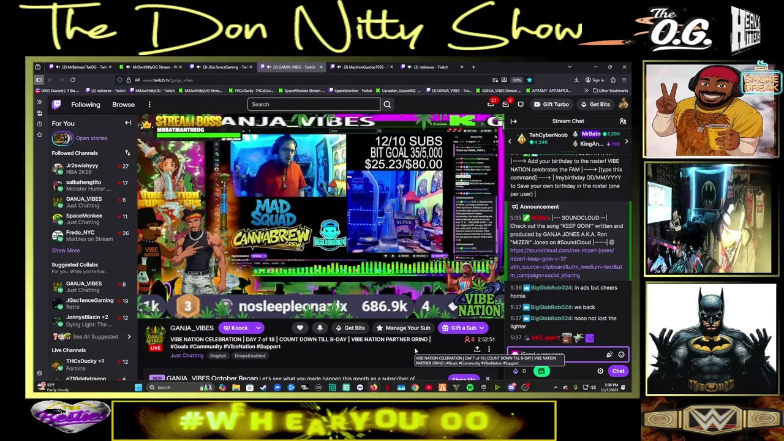Toggle the heart follow button
Image resolution: width=784 pixels, height=441 pixels.
click(x=300, y=328)
